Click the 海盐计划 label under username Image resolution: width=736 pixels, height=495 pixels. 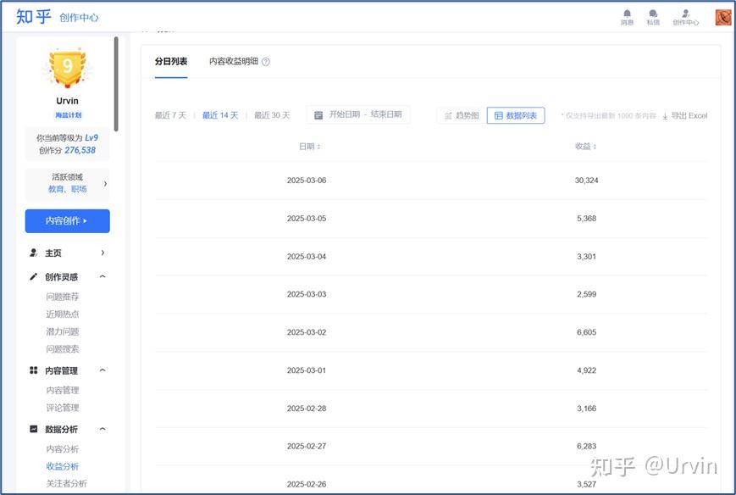[68, 115]
